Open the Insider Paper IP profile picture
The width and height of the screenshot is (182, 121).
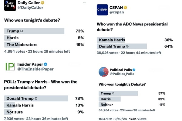tap(10, 67)
